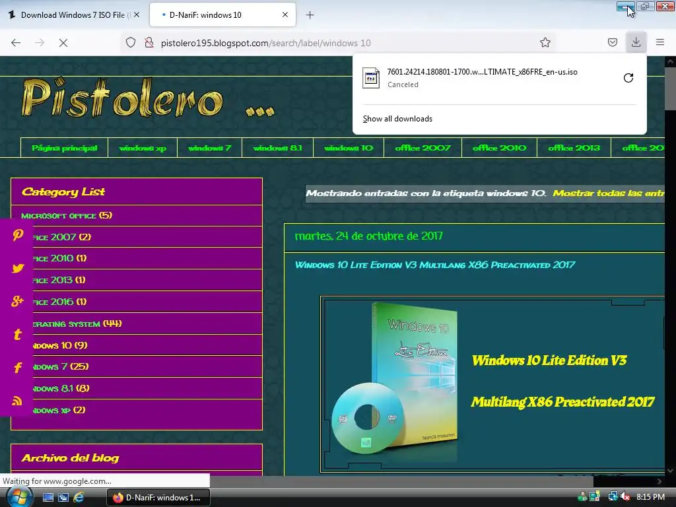
Task: Click the ISO file icon in downloads
Action: pyautogui.click(x=371, y=78)
